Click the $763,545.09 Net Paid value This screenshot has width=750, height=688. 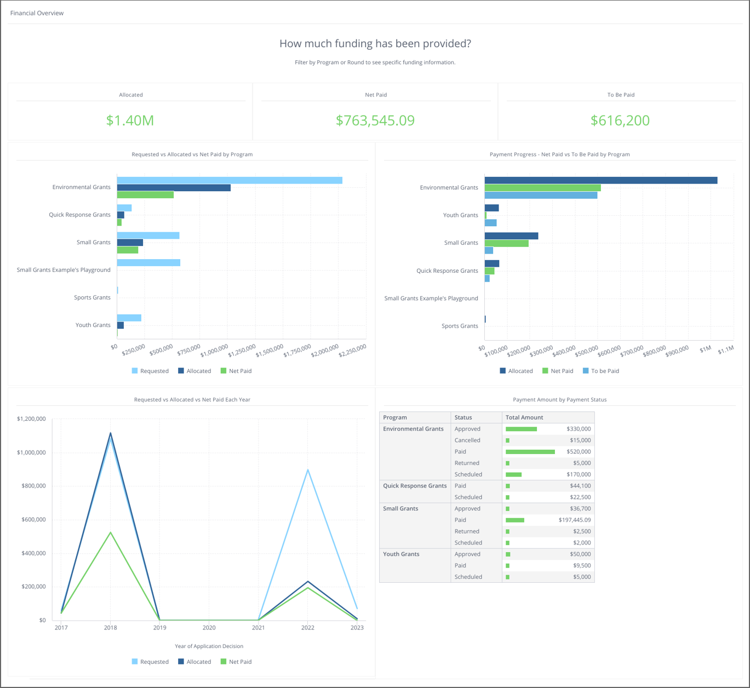(375, 121)
